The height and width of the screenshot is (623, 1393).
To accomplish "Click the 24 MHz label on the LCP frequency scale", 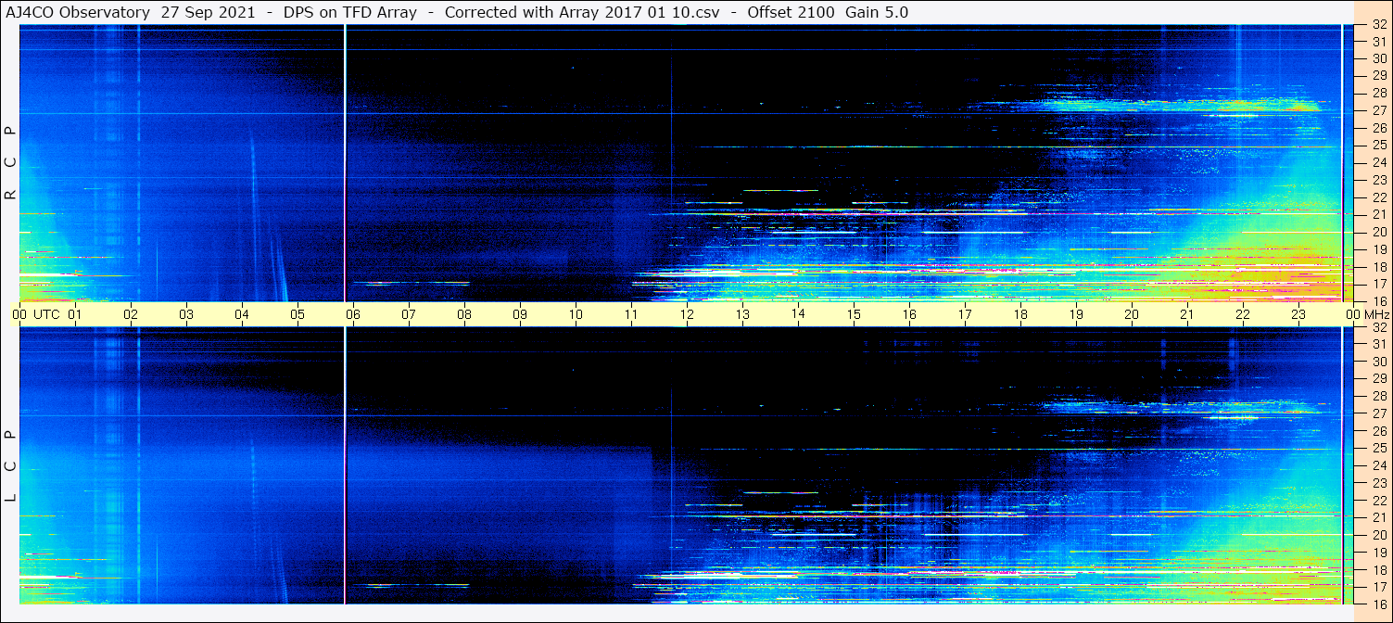I will pos(1379,465).
